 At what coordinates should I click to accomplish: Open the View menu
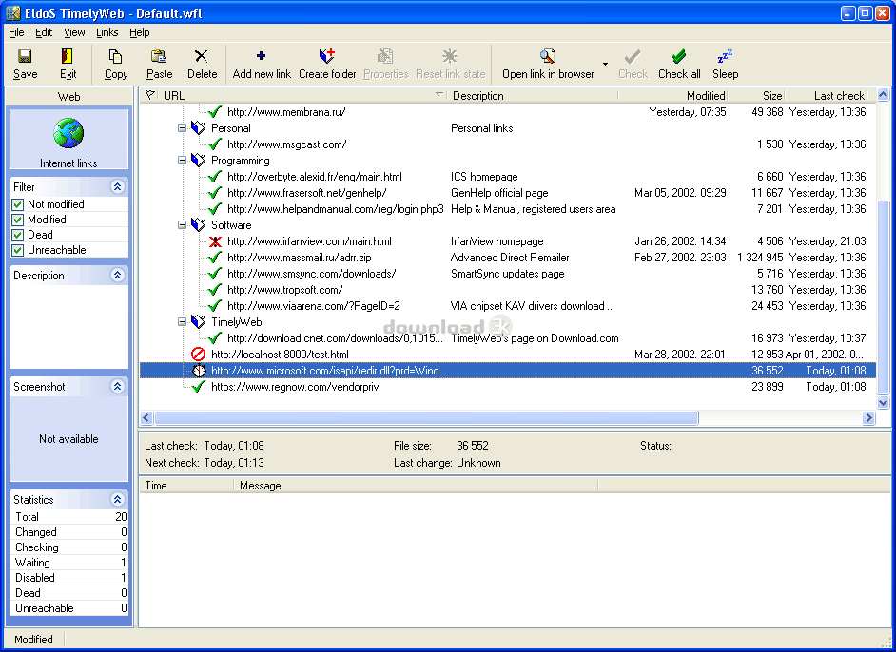[x=74, y=32]
